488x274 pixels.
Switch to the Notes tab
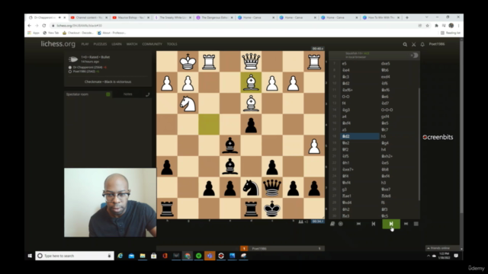[127, 94]
